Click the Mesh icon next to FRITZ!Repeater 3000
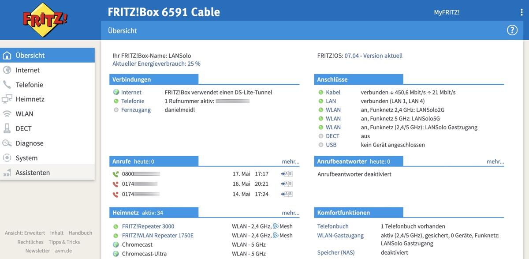 (x=276, y=226)
